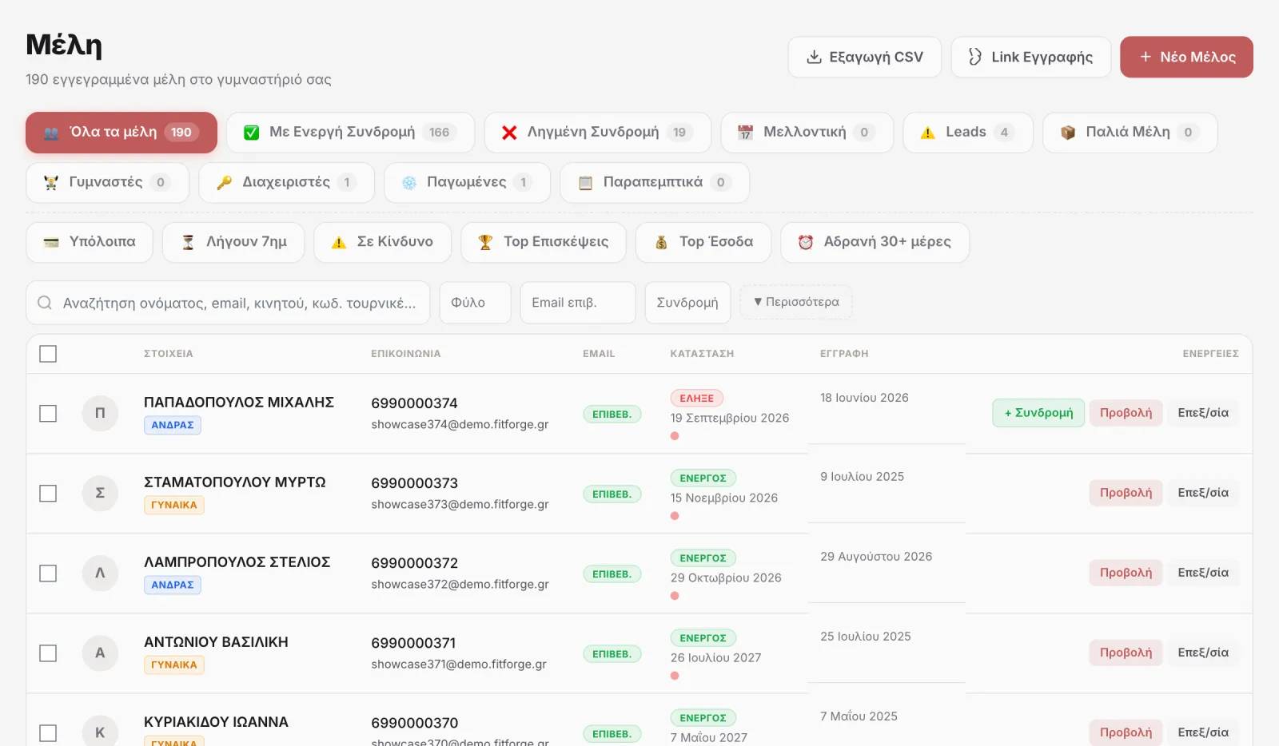Check the box for ΑΝΤΩΝΙΟΥ ΒΑΣΙΛΙΚΗ
Image resolution: width=1279 pixels, height=746 pixels.
click(48, 653)
